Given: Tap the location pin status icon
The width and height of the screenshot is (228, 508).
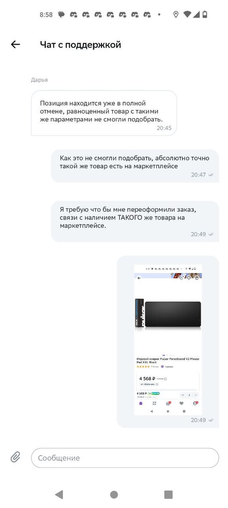Looking at the screenshot, I should pyautogui.click(x=176, y=14).
